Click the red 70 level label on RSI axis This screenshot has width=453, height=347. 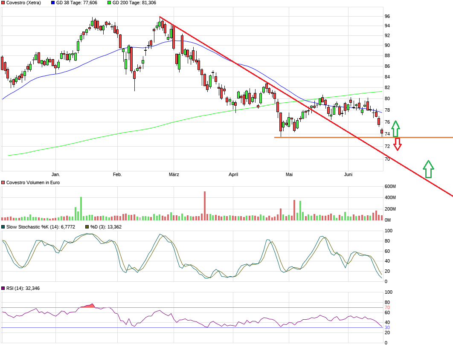click(387, 307)
